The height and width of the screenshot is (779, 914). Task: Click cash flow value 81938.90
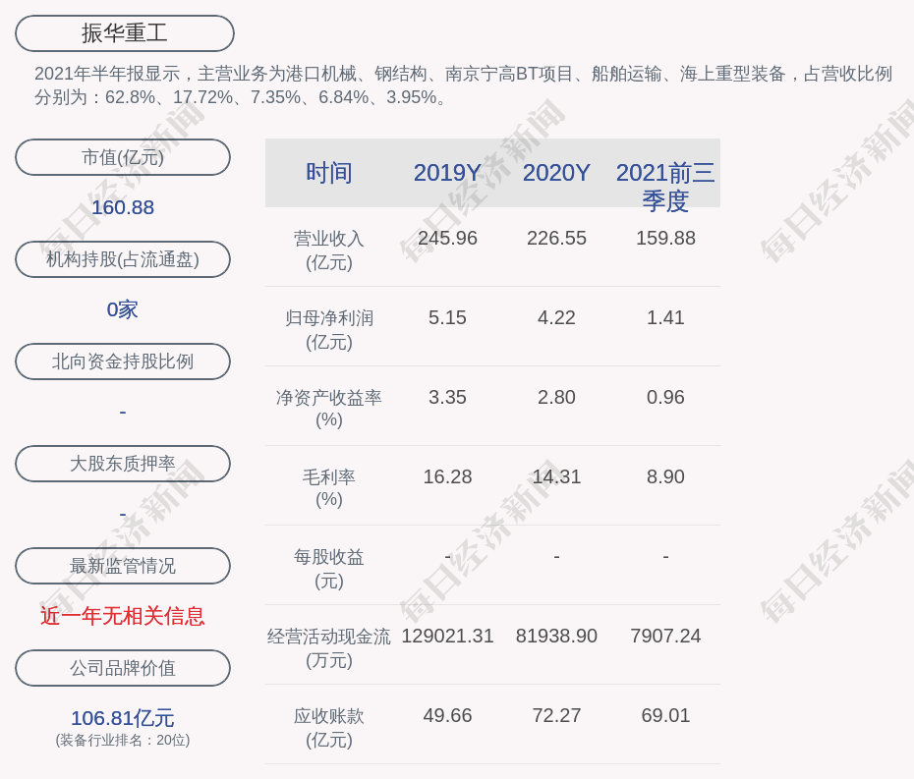556,636
